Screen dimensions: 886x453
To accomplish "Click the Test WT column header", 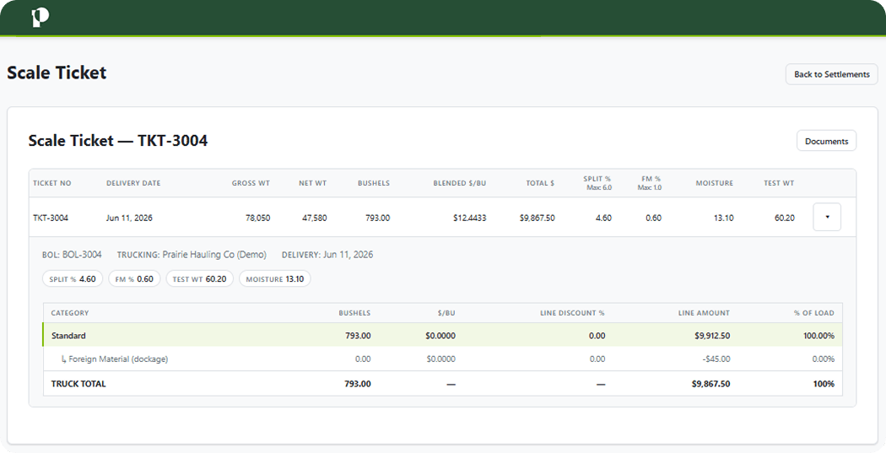I will coord(779,183).
